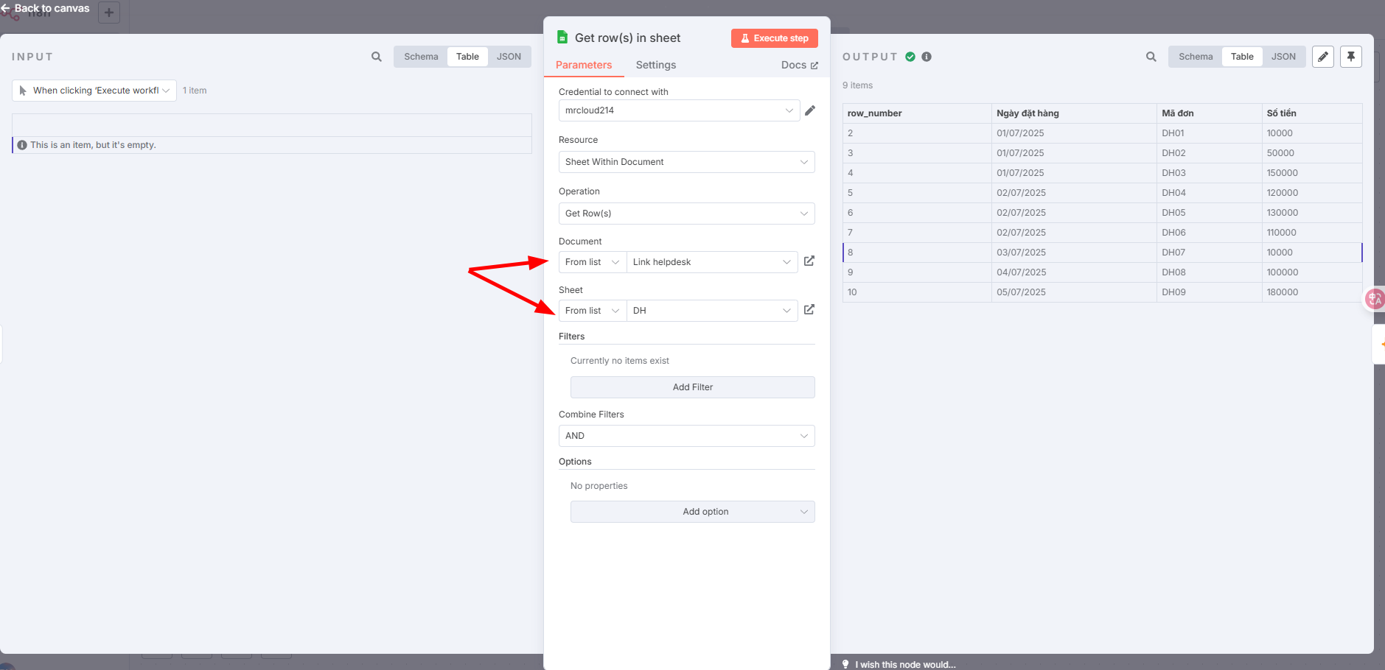
Task: Click the DH05 cell
Action: point(1210,213)
